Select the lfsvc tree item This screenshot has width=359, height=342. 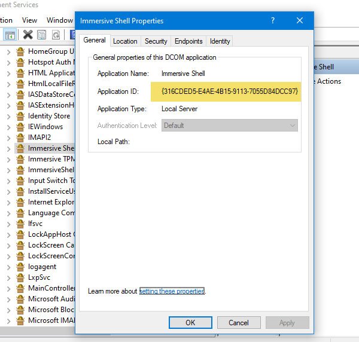pos(35,224)
